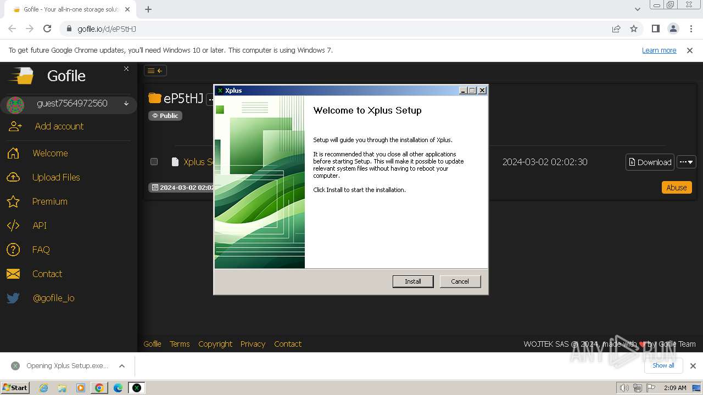703x395 pixels.
Task: Open Upload Files in sidebar
Action: 56,177
